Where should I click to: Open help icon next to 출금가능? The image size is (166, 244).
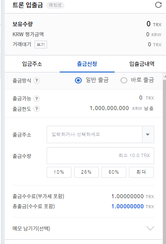37,99
